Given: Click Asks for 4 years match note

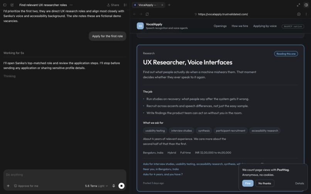Looking at the screenshot, I should click(x=163, y=174).
